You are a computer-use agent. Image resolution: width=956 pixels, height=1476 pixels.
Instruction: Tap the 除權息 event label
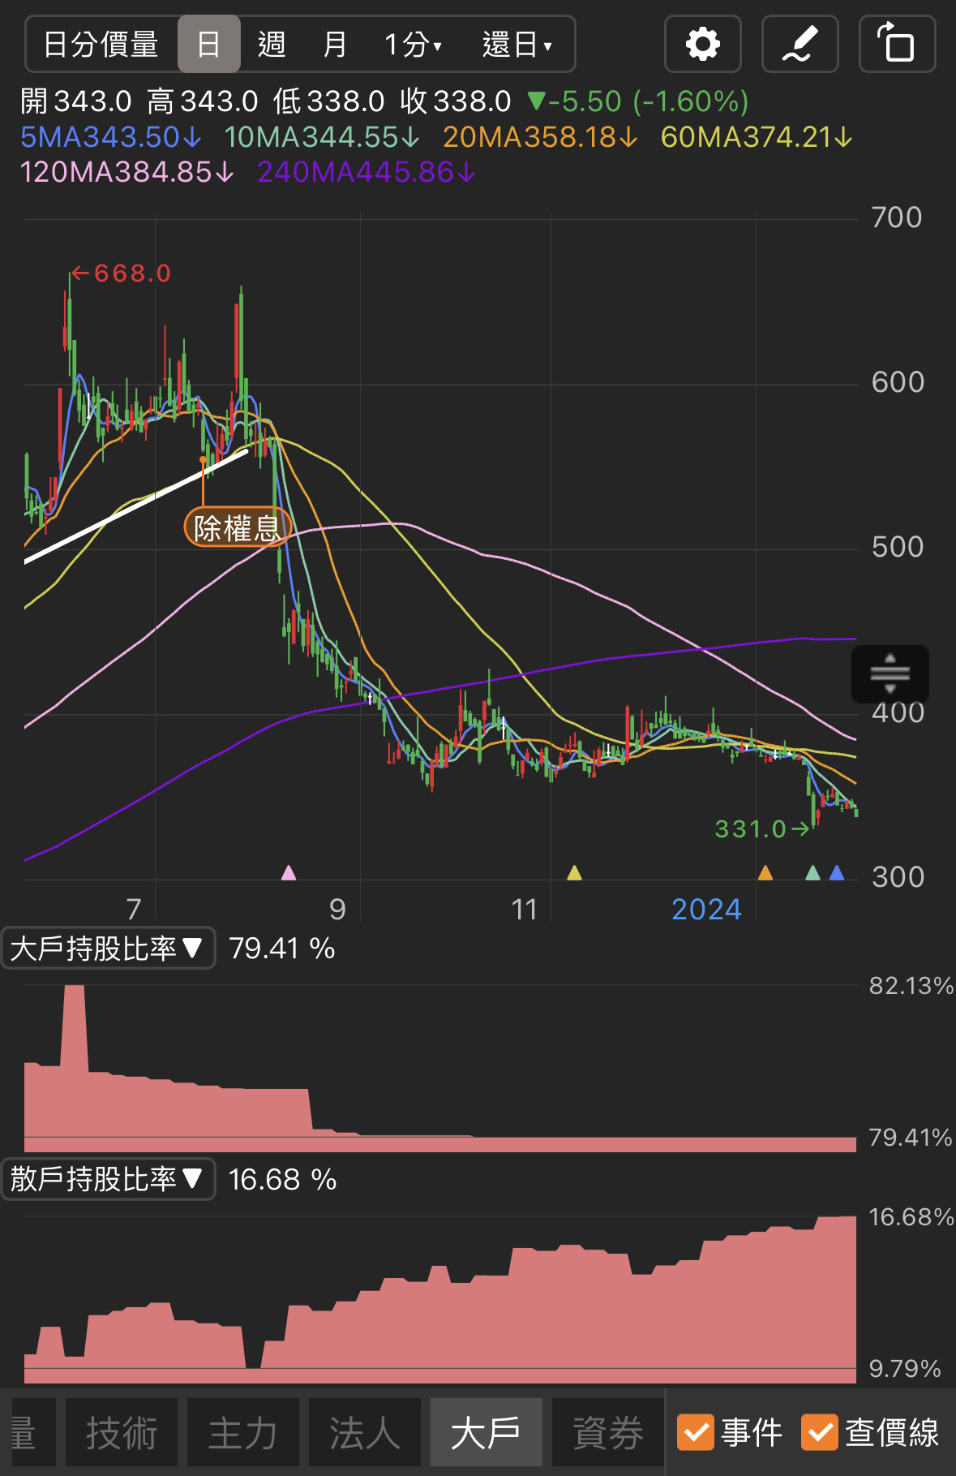tap(237, 527)
